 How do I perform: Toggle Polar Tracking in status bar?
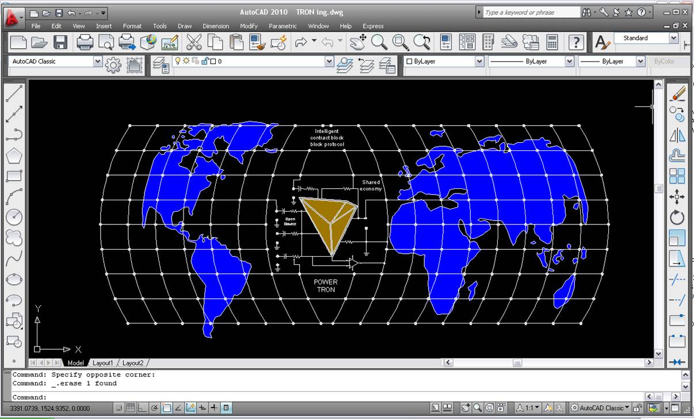tap(154, 407)
